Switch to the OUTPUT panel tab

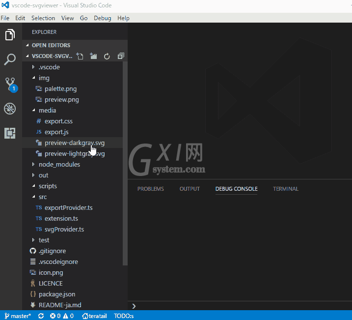(190, 189)
